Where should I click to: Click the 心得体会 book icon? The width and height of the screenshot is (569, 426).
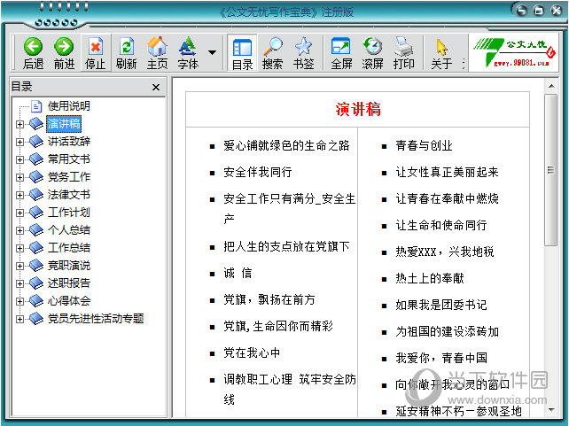[36, 301]
